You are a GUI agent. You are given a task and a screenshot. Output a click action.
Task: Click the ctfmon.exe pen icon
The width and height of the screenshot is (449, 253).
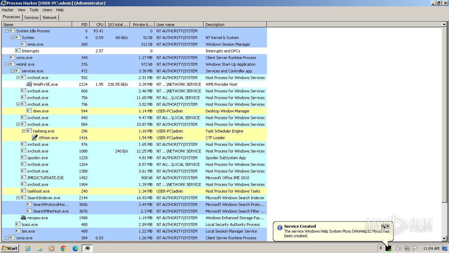click(x=35, y=138)
